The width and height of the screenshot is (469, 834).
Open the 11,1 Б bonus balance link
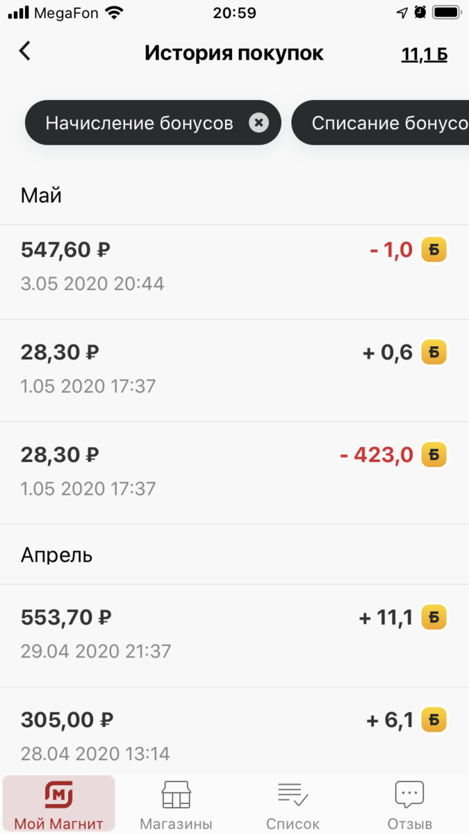425,53
